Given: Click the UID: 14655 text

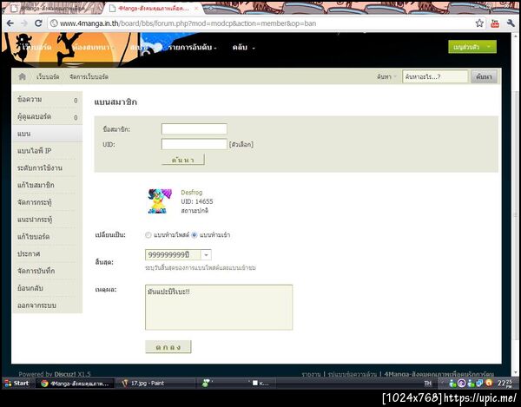Looking at the screenshot, I should [x=197, y=201].
